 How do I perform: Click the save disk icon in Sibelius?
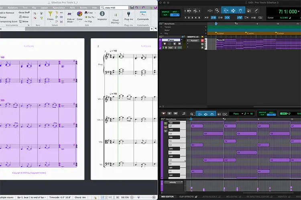132,8
